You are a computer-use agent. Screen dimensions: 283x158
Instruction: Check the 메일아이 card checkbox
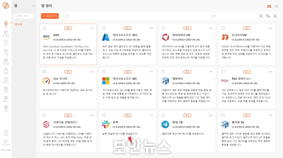pyautogui.click(x=163, y=72)
